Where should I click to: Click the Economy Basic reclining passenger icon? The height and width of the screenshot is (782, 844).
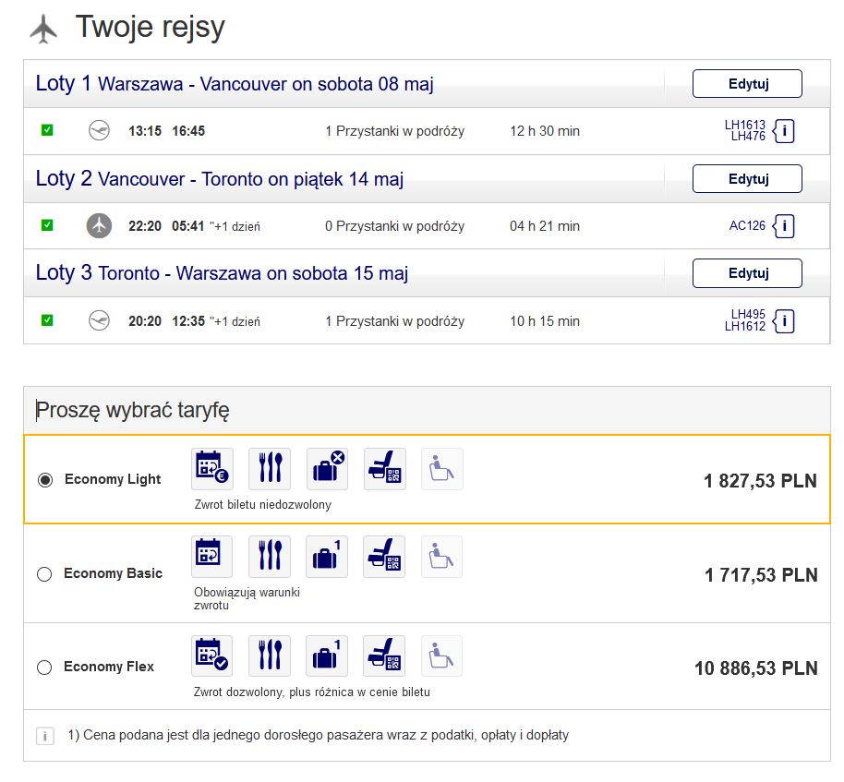[x=441, y=557]
